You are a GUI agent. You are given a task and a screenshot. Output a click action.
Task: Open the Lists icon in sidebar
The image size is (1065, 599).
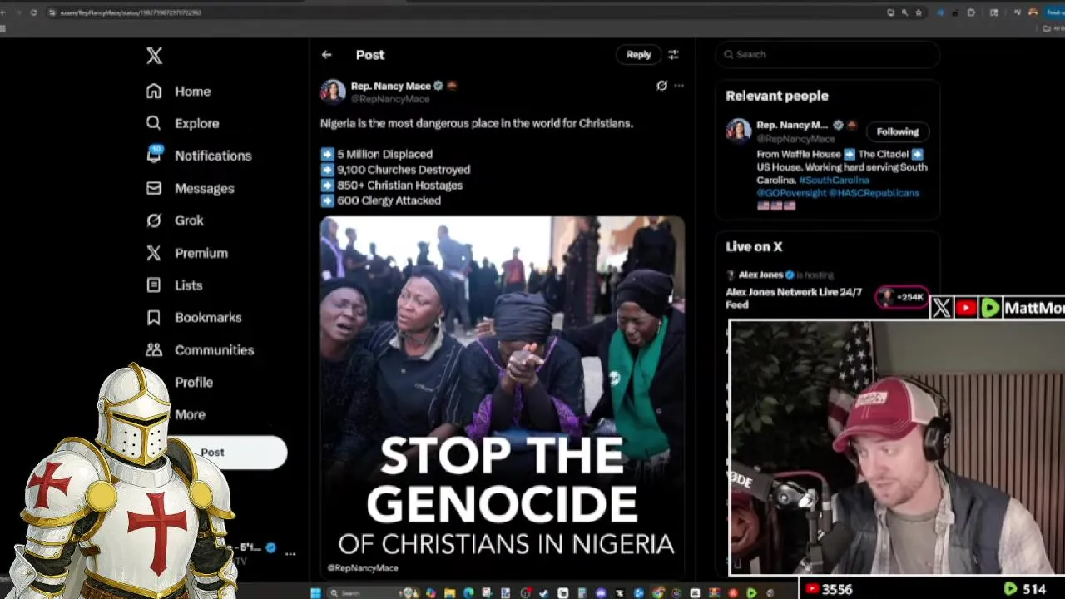pyautogui.click(x=153, y=285)
